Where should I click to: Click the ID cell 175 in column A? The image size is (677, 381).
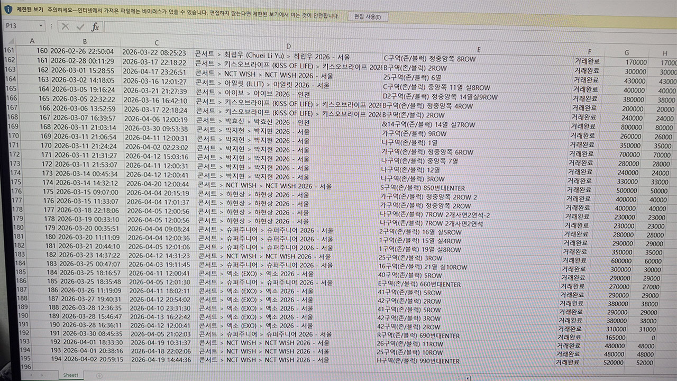(47, 192)
